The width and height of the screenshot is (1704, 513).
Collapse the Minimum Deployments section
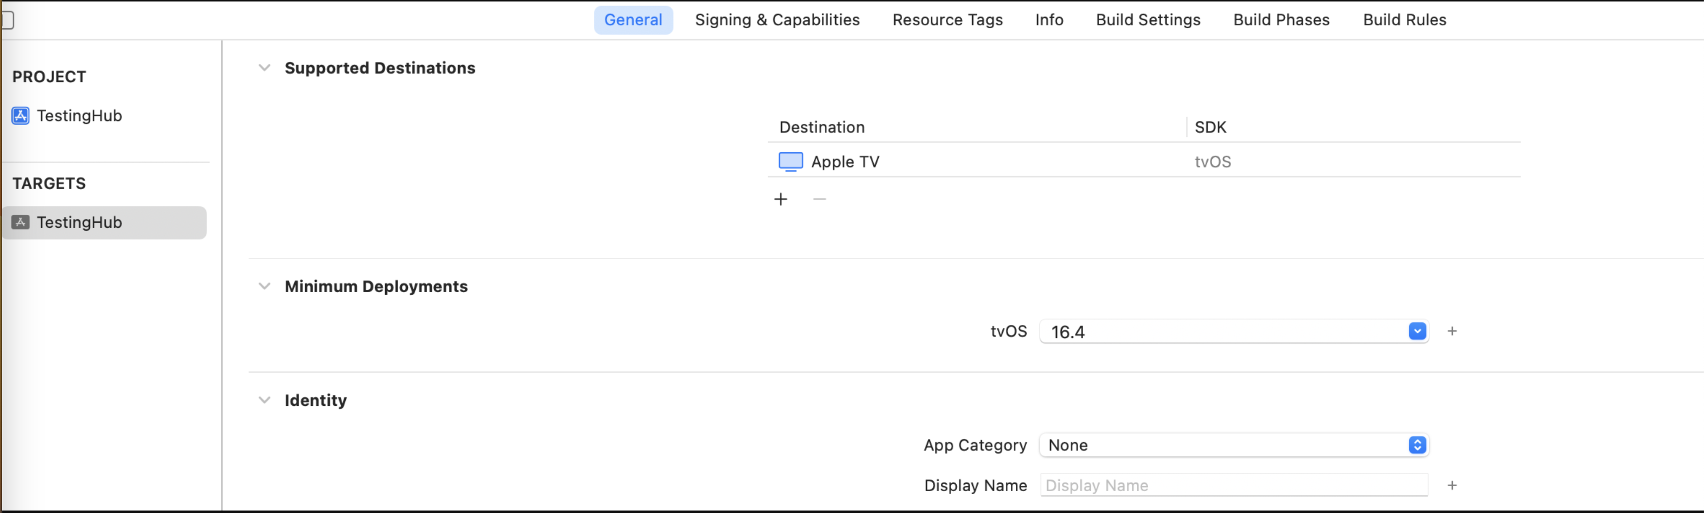pos(264,286)
